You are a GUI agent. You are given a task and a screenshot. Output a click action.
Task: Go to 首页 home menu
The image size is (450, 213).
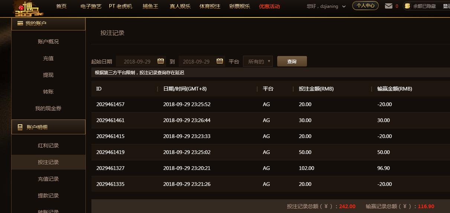click(x=61, y=6)
